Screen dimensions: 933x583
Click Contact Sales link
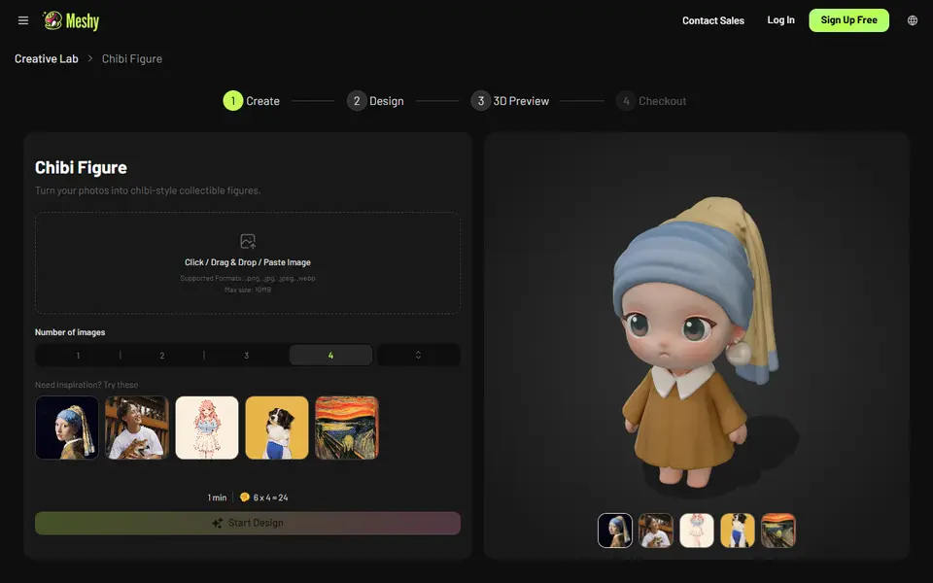click(712, 20)
